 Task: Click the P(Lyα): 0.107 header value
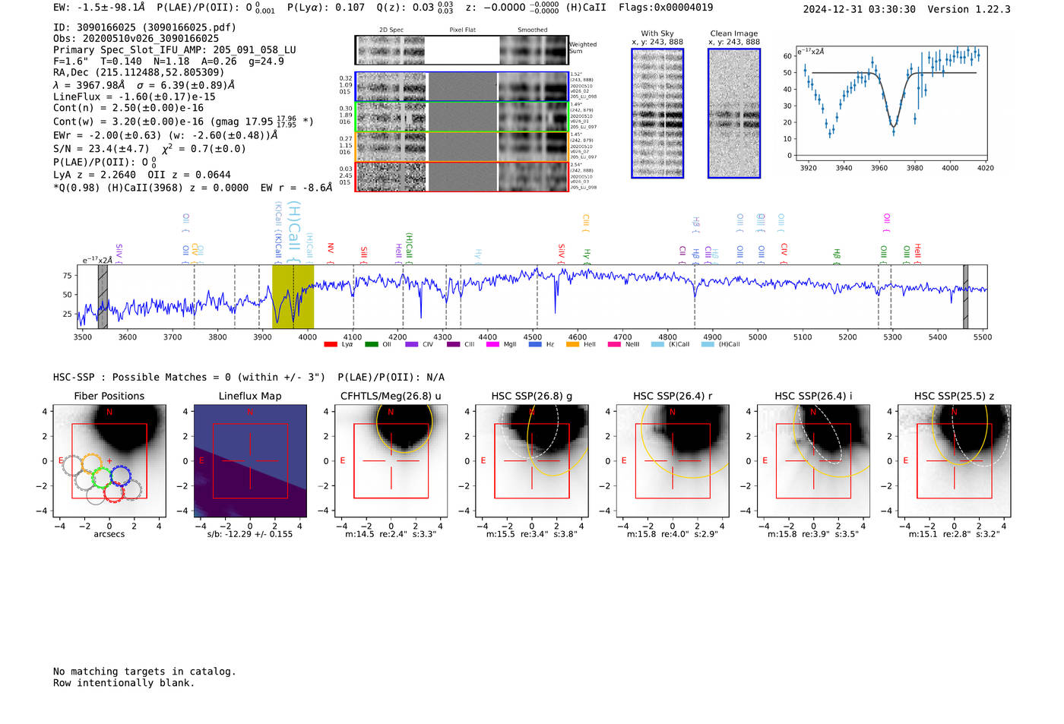(x=326, y=8)
